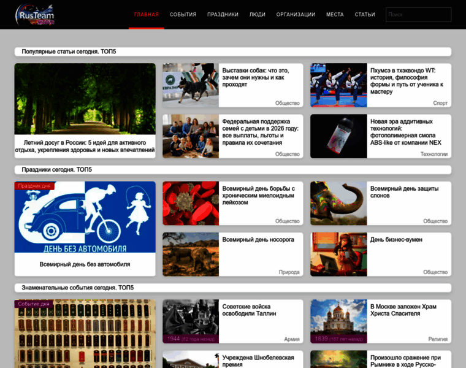The image size is (466, 368).
Task: Read Федеральная поддержка семей с детьми article
Action: 260,132
